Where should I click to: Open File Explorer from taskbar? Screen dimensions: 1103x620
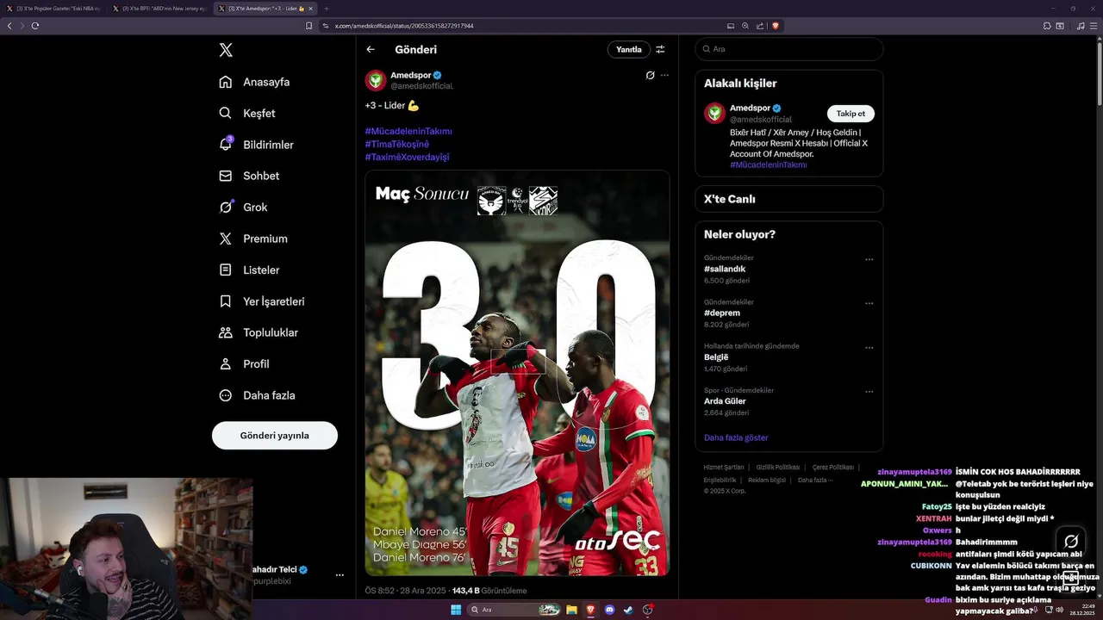tap(571, 610)
